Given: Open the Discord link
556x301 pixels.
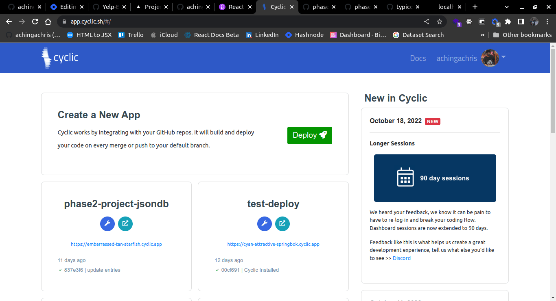Looking at the screenshot, I should (x=402, y=258).
